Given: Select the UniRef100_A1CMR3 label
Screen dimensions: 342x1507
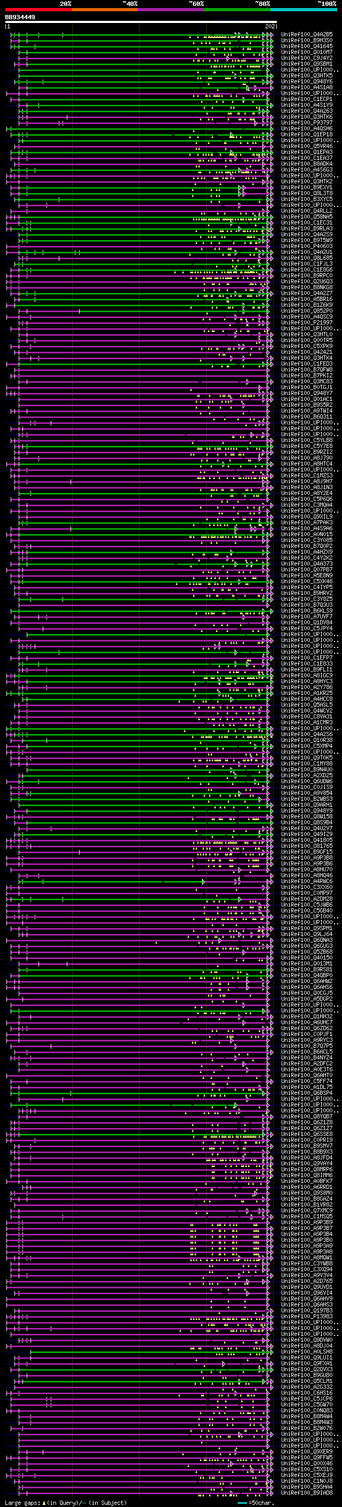Looking at the screenshot, I should (x=307, y=722).
